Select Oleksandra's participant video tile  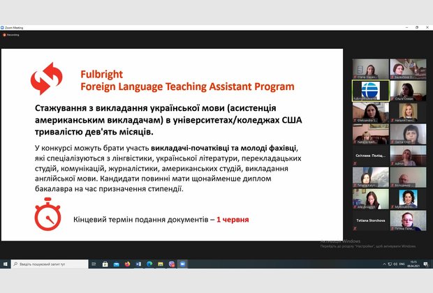click(x=371, y=112)
